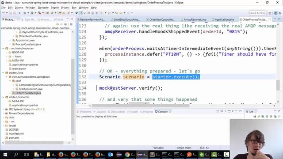283x159 pixels.
Task: Click Package Explorer vertical scrollbar thumb
Action: (73, 96)
